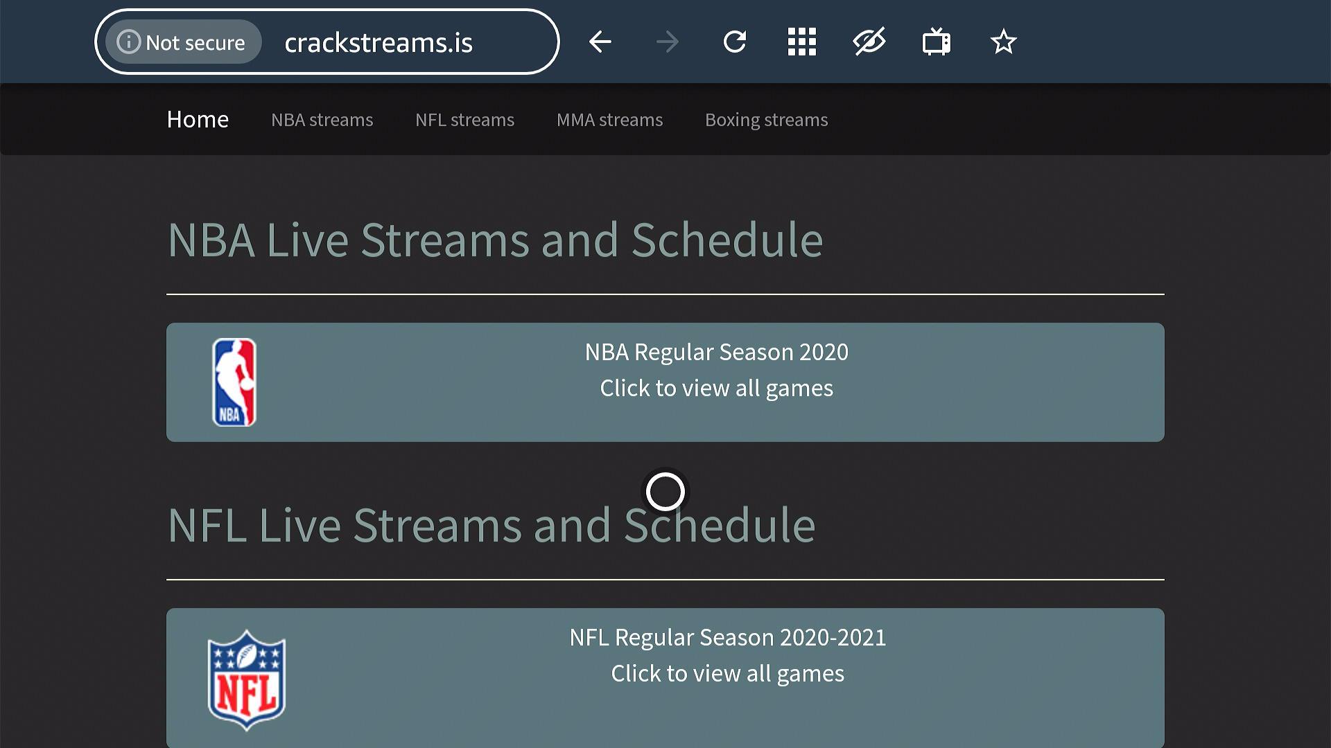Open Boxing streams nav link

(x=766, y=120)
